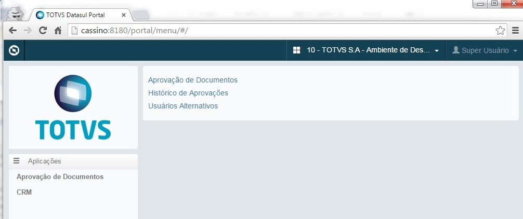The height and width of the screenshot is (219, 523).
Task: Open the Super Usuário dropdown arrow
Action: (x=515, y=51)
